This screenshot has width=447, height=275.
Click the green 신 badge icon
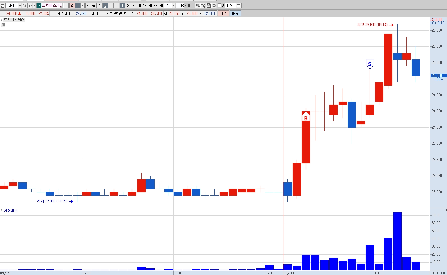point(39,6)
